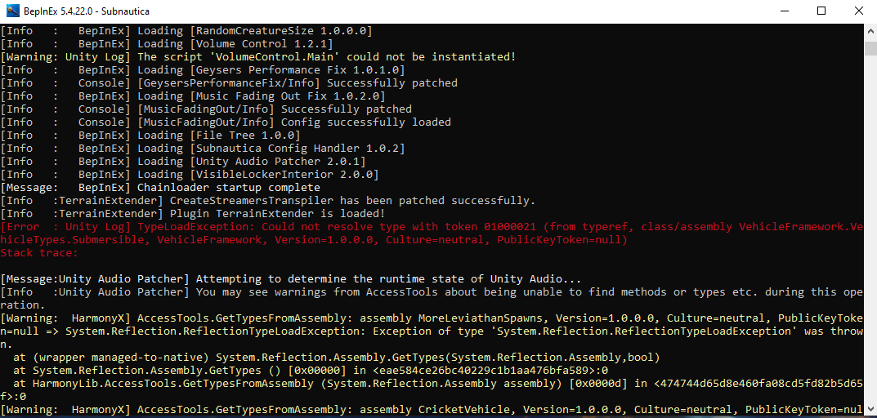877x418 pixels.
Task: Click the VolumeControl.Main warning line
Action: pos(257,57)
